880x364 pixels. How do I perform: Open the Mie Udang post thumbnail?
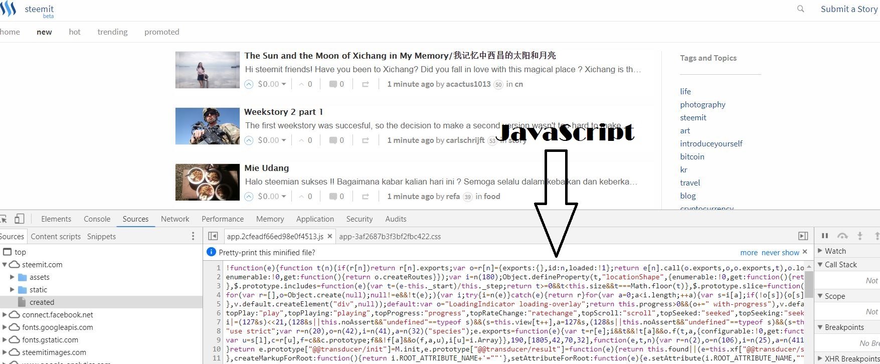coord(208,182)
